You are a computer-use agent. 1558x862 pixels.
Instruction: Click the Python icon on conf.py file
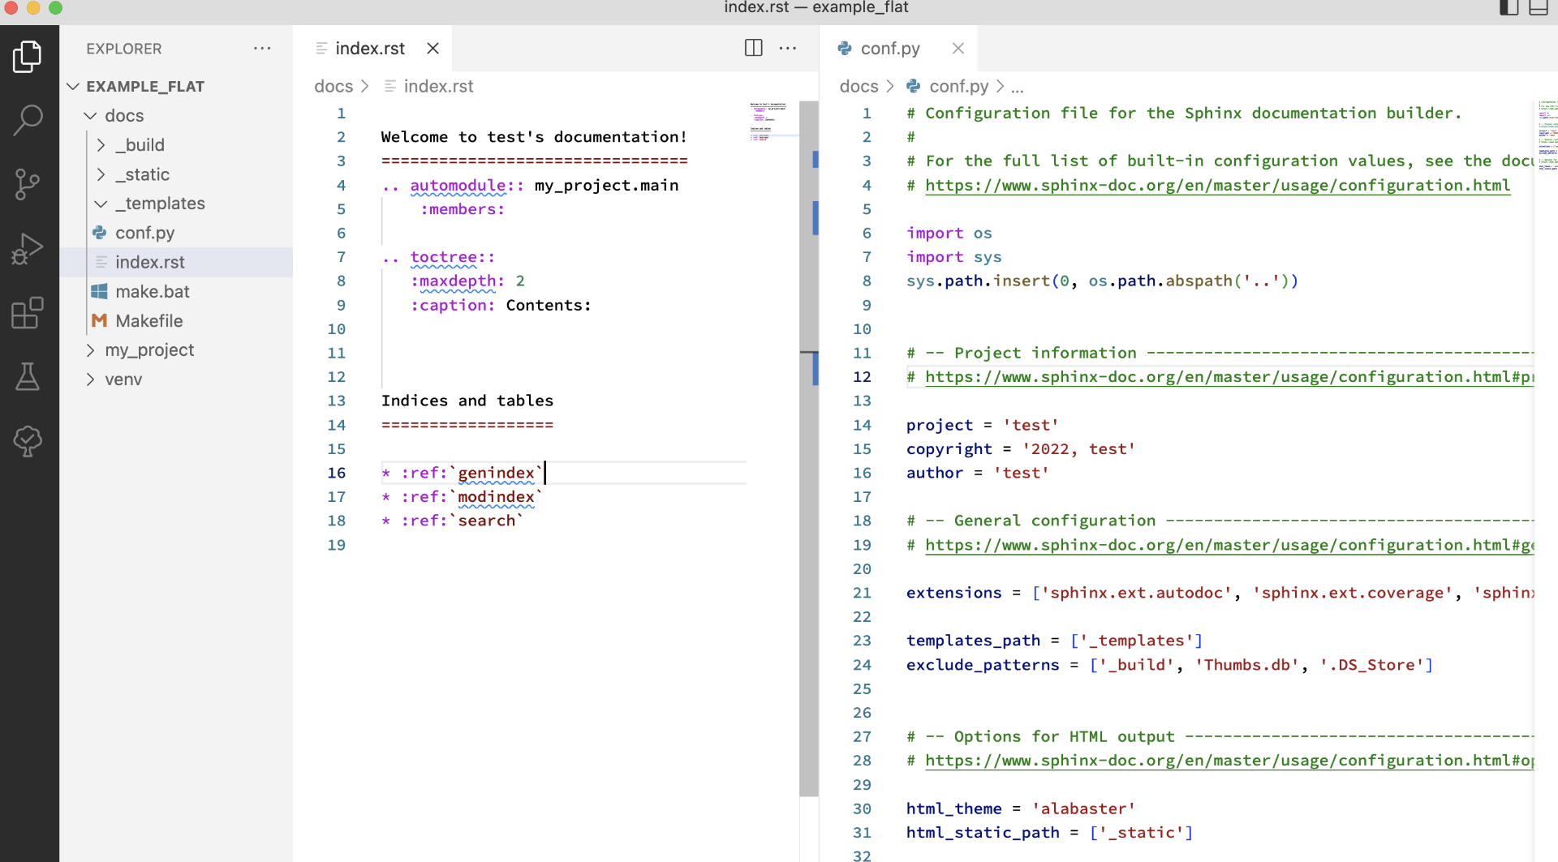click(x=100, y=233)
